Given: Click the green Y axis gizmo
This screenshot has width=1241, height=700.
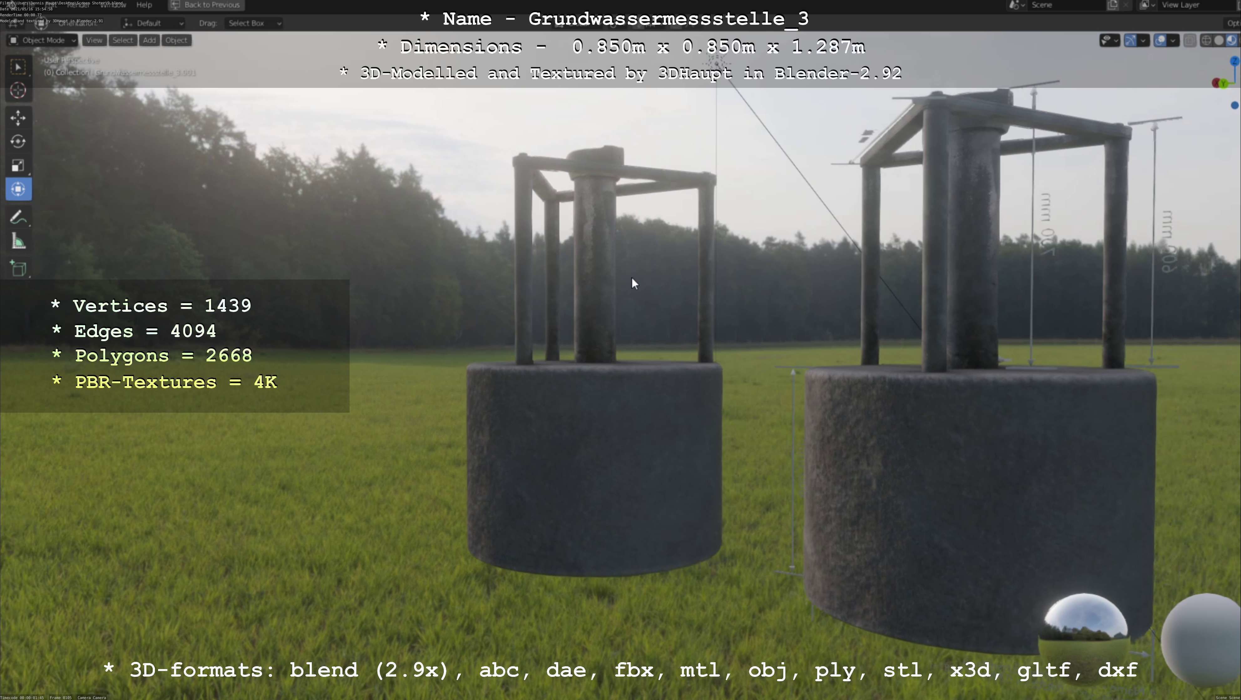Looking at the screenshot, I should pyautogui.click(x=1224, y=84).
